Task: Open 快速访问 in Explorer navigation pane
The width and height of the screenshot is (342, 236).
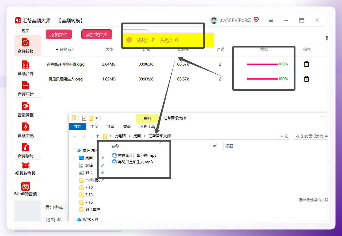Action: (x=88, y=151)
